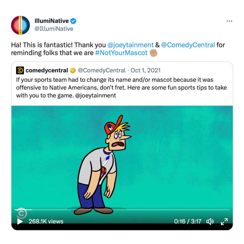
Task: Open the IllumiNative profile avatar
Action: coord(20,25)
